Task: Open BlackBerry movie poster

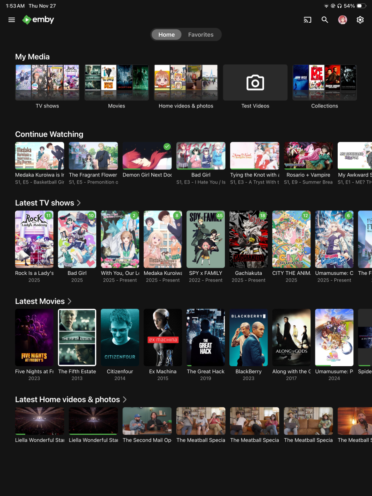Action: point(248,337)
